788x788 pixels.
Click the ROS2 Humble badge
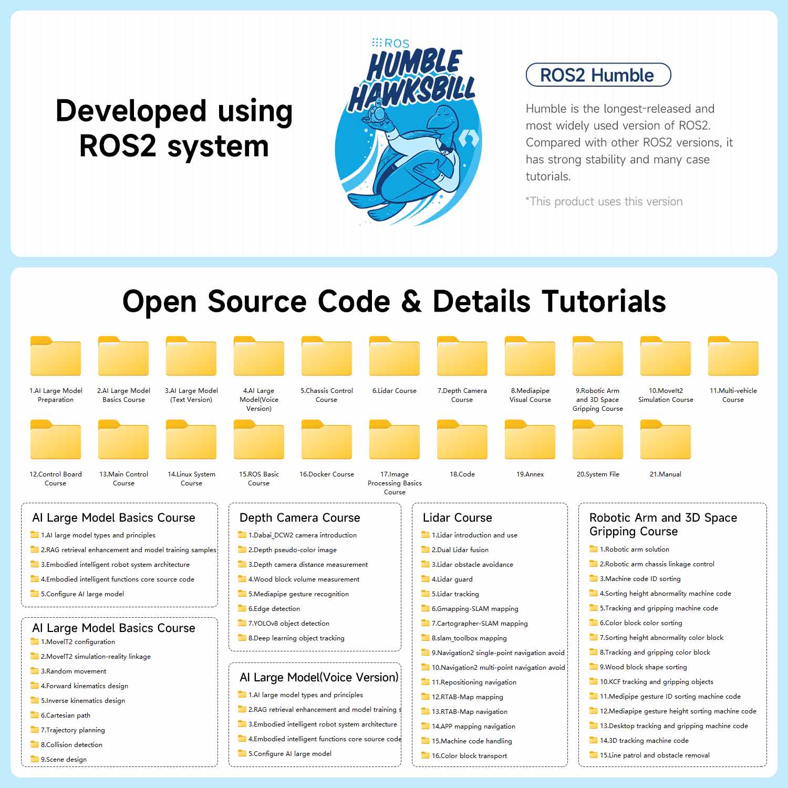coord(598,75)
